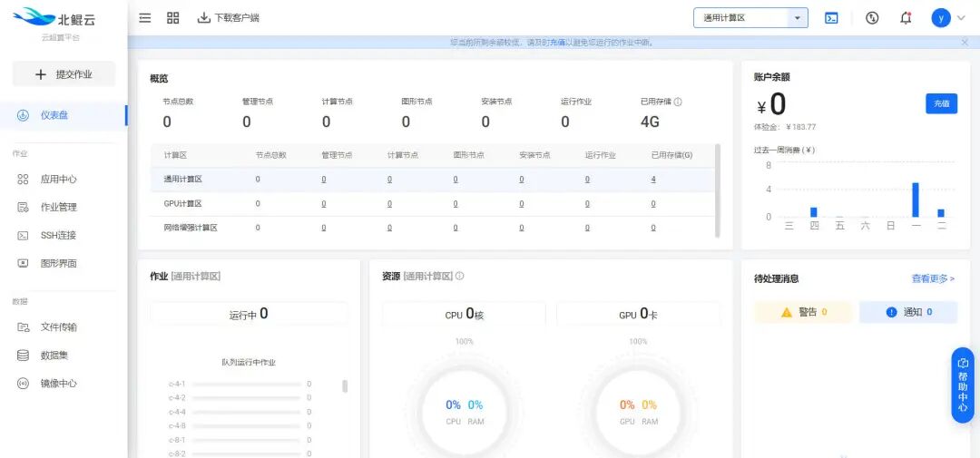The height and width of the screenshot is (458, 980).
Task: Close the low-balance notice banner
Action: click(965, 42)
